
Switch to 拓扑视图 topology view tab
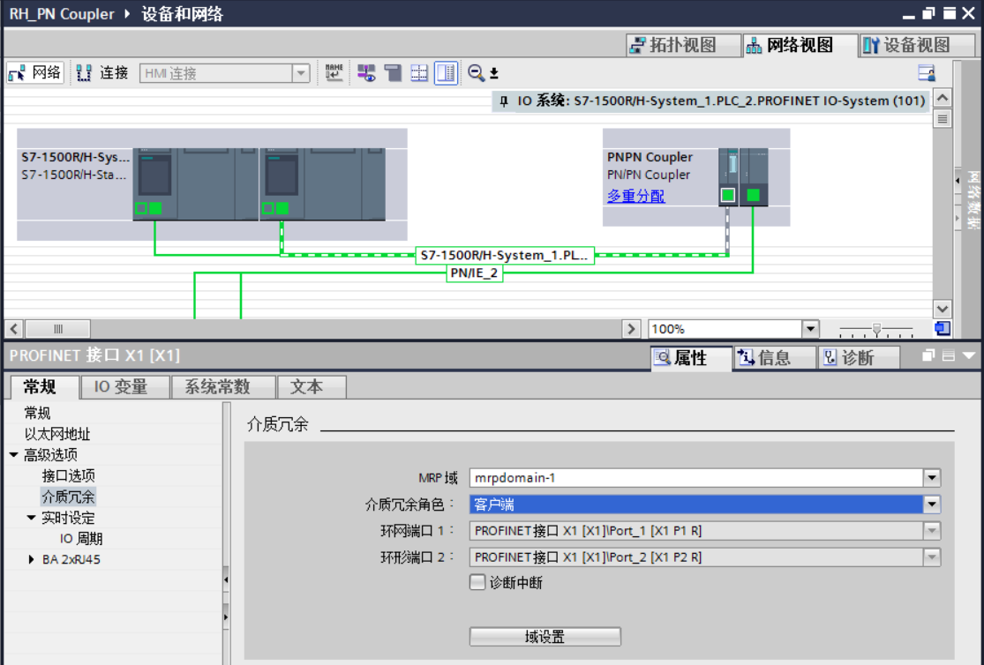683,45
